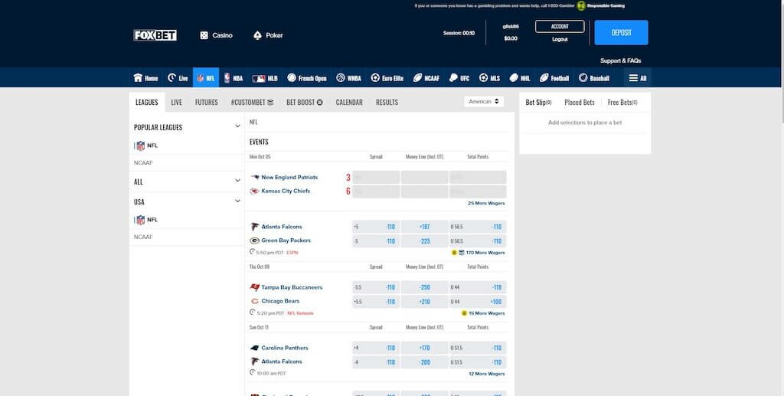
Task: Open UFC section
Action: pos(459,78)
